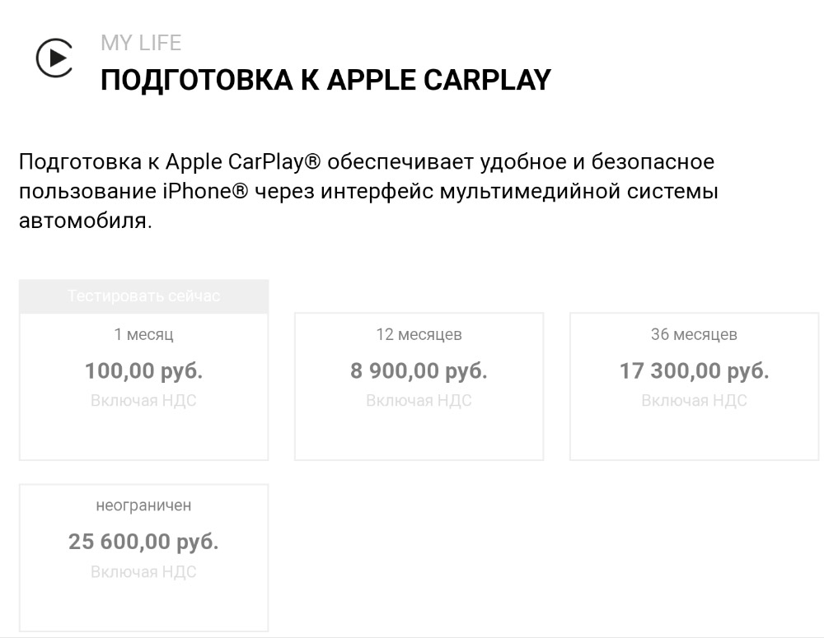The height and width of the screenshot is (638, 824).
Task: Click Включая НДС under 25 600,00 руб.
Action: point(143,572)
